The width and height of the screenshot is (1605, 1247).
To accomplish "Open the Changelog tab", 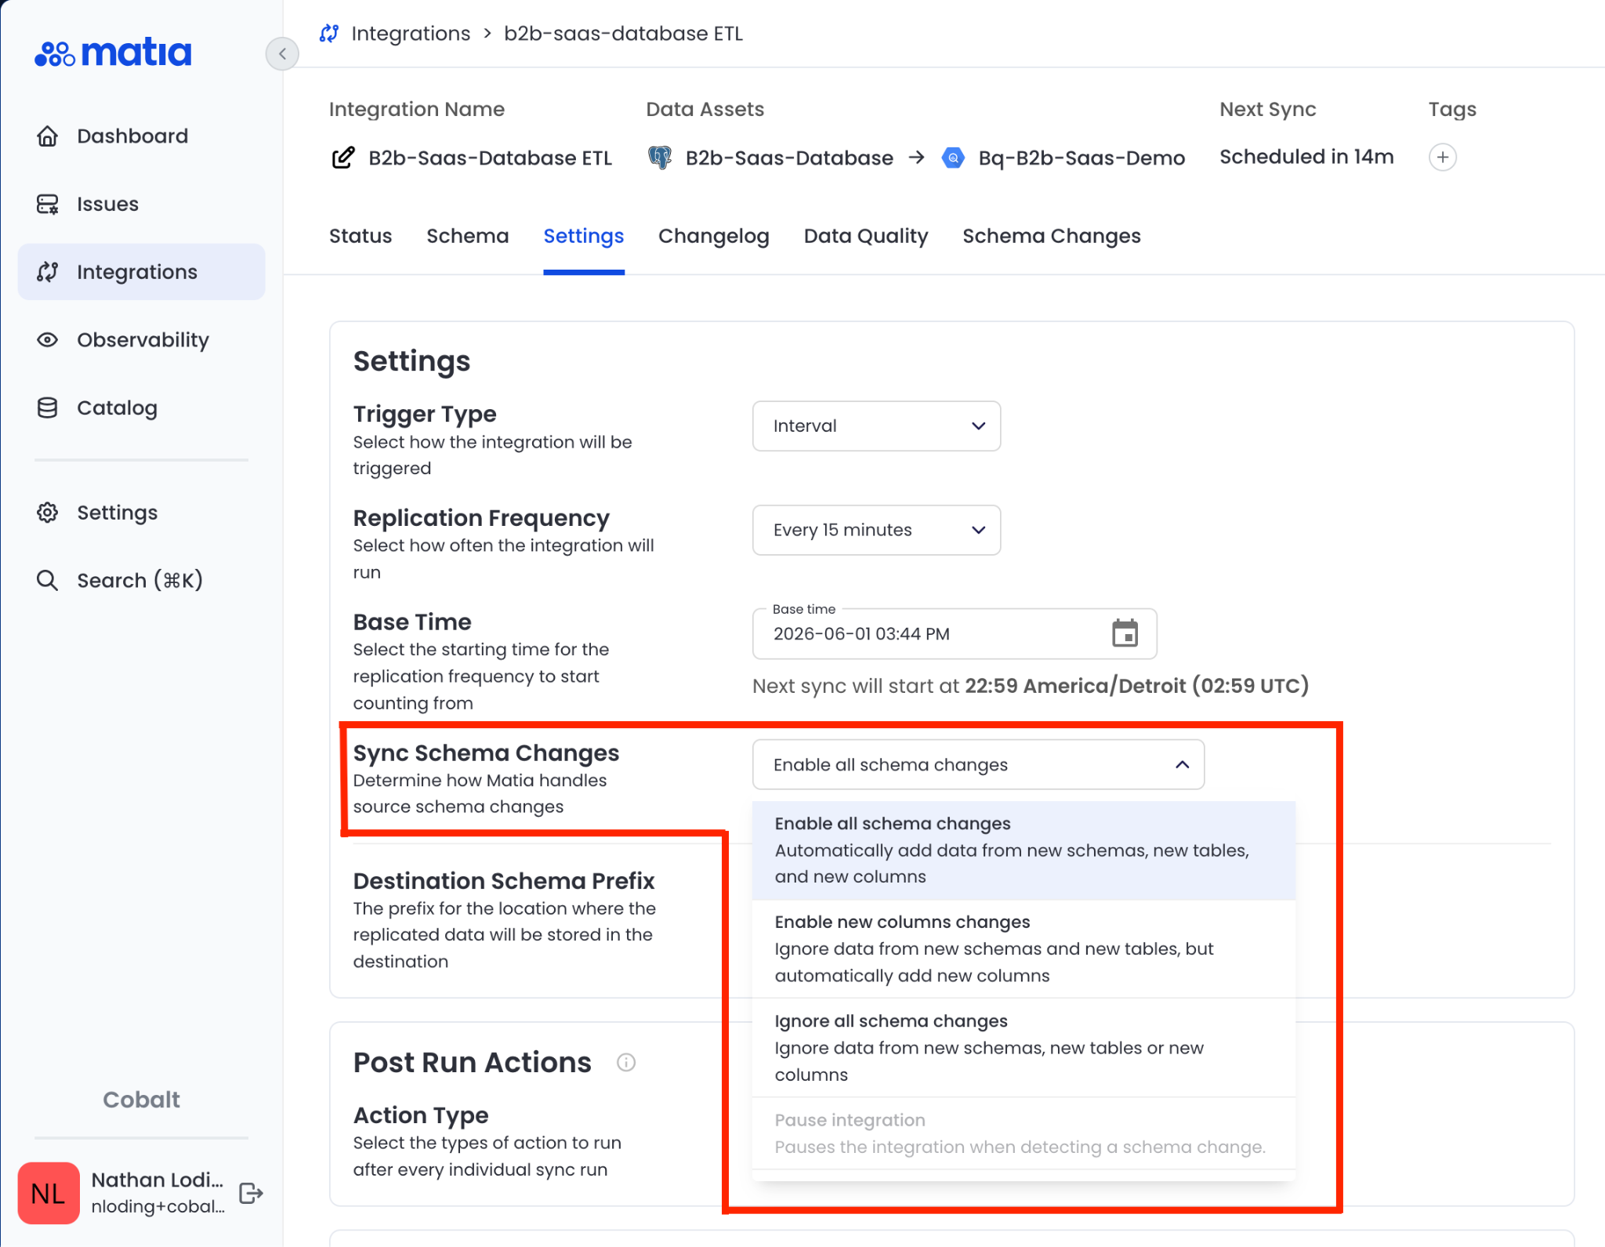I will coord(714,236).
